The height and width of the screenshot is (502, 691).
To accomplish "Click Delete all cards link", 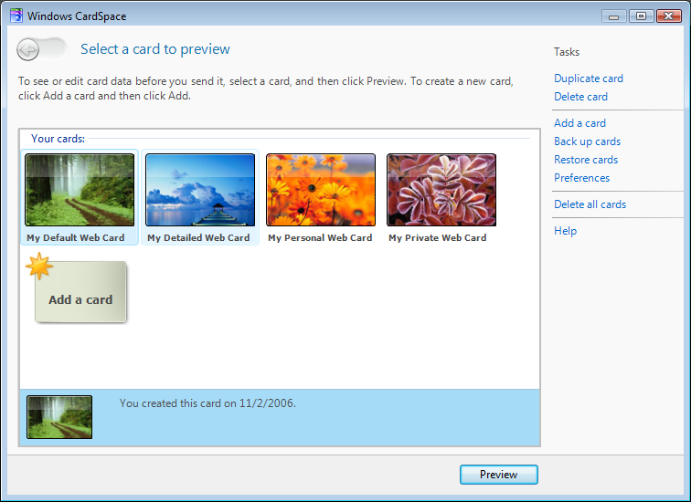I will pos(590,204).
